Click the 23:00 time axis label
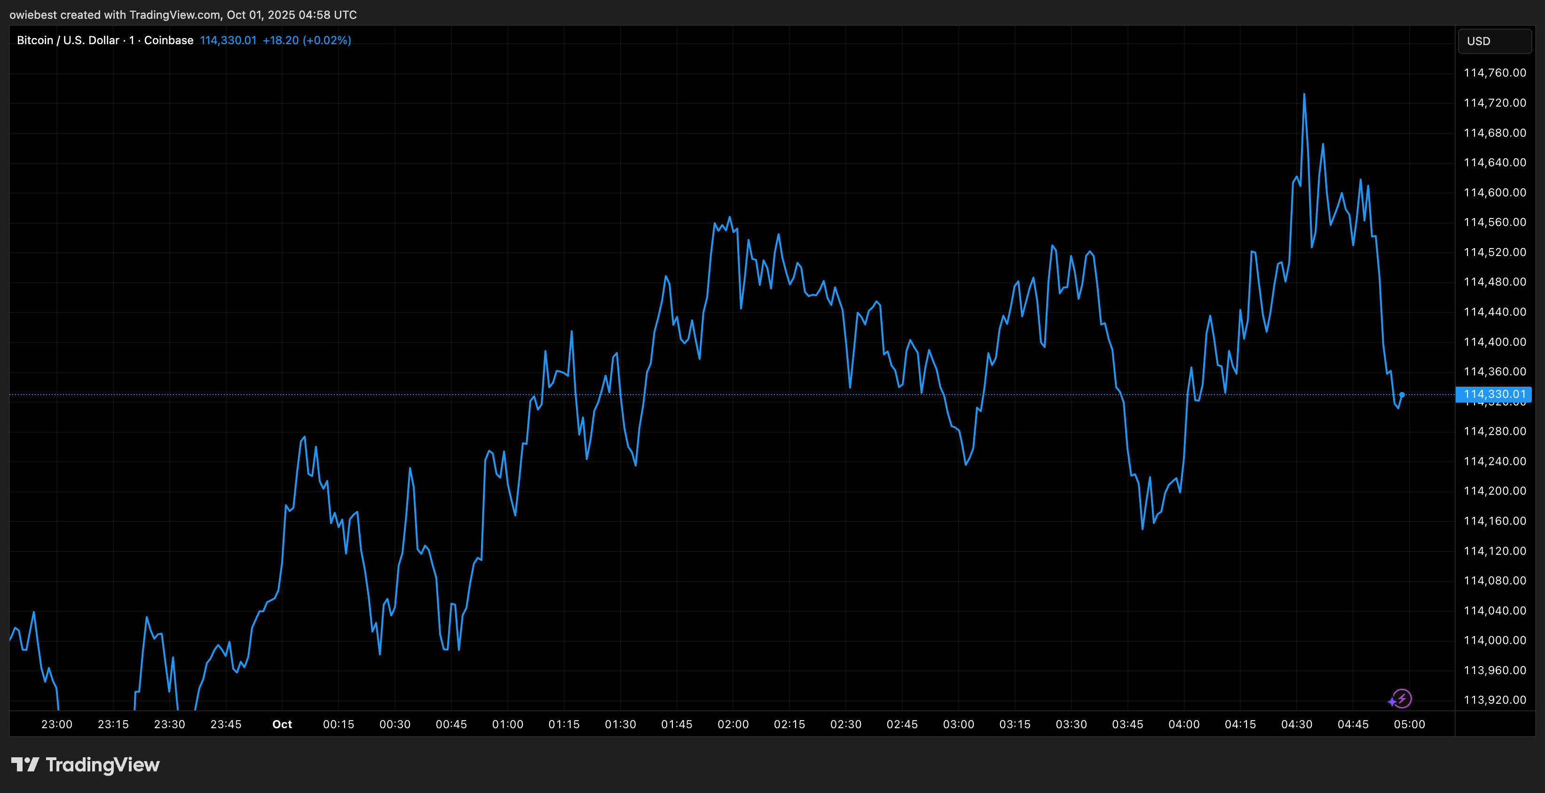 click(x=56, y=724)
